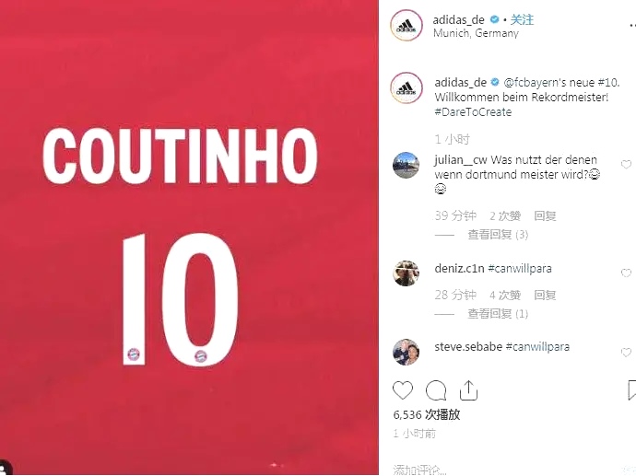Like the post with heart icon
The image size is (636, 476).
click(403, 390)
